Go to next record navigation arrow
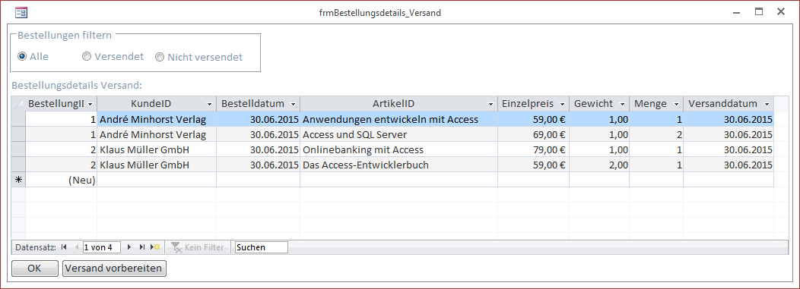Image resolution: width=800 pixels, height=289 pixels. 129,247
